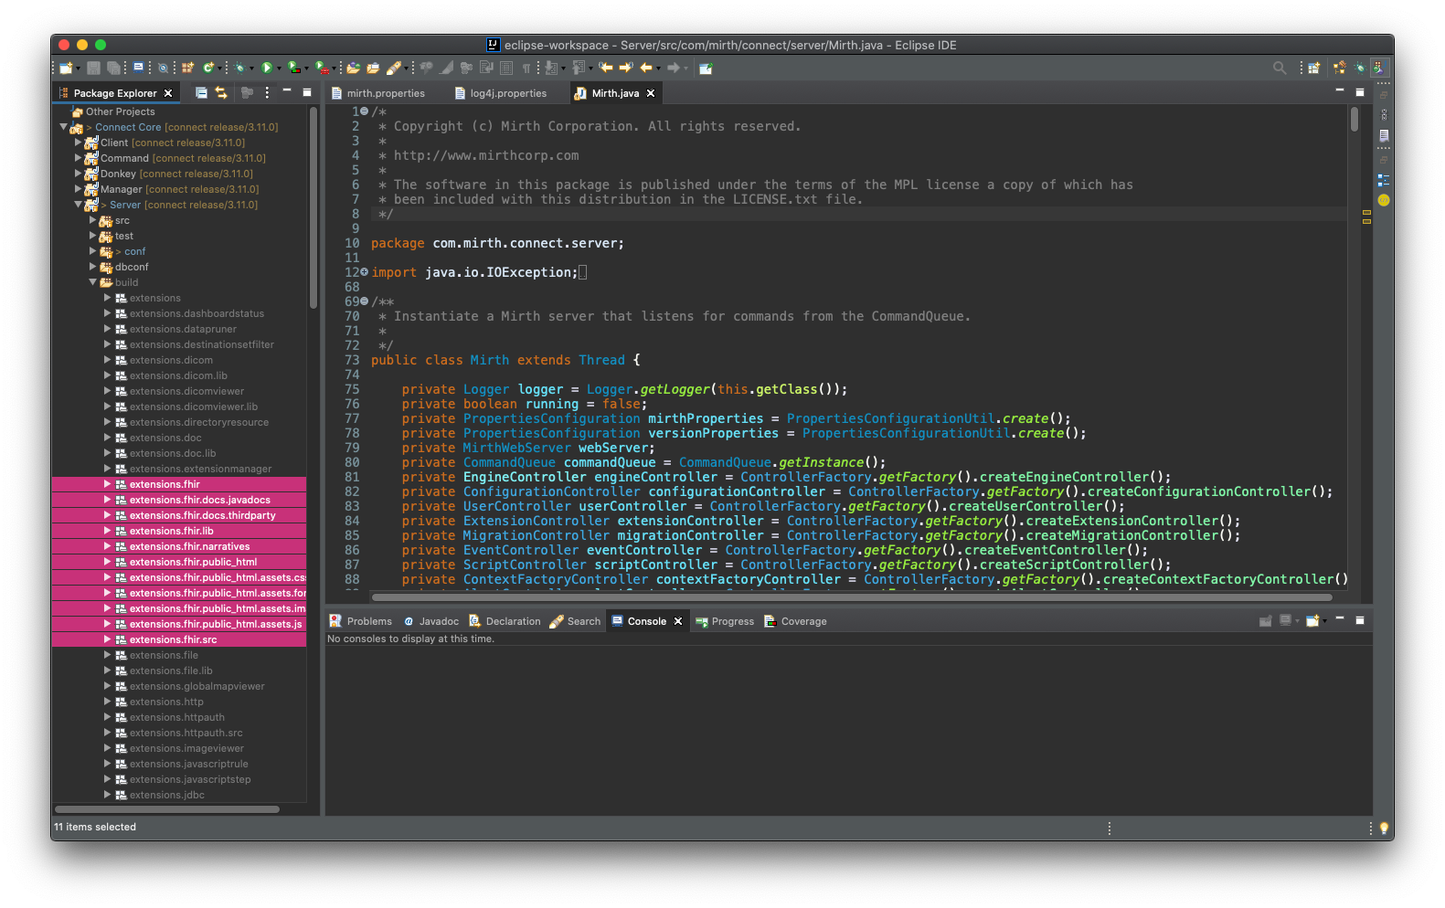This screenshot has width=1445, height=908.
Task: Select the extensions.dicom package
Action: (x=171, y=360)
